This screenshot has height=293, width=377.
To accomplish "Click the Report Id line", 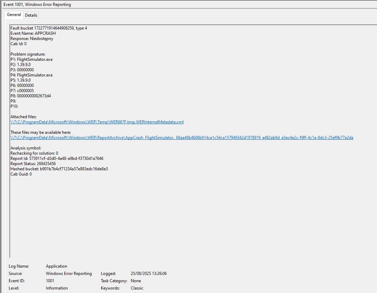I will coord(57,158).
